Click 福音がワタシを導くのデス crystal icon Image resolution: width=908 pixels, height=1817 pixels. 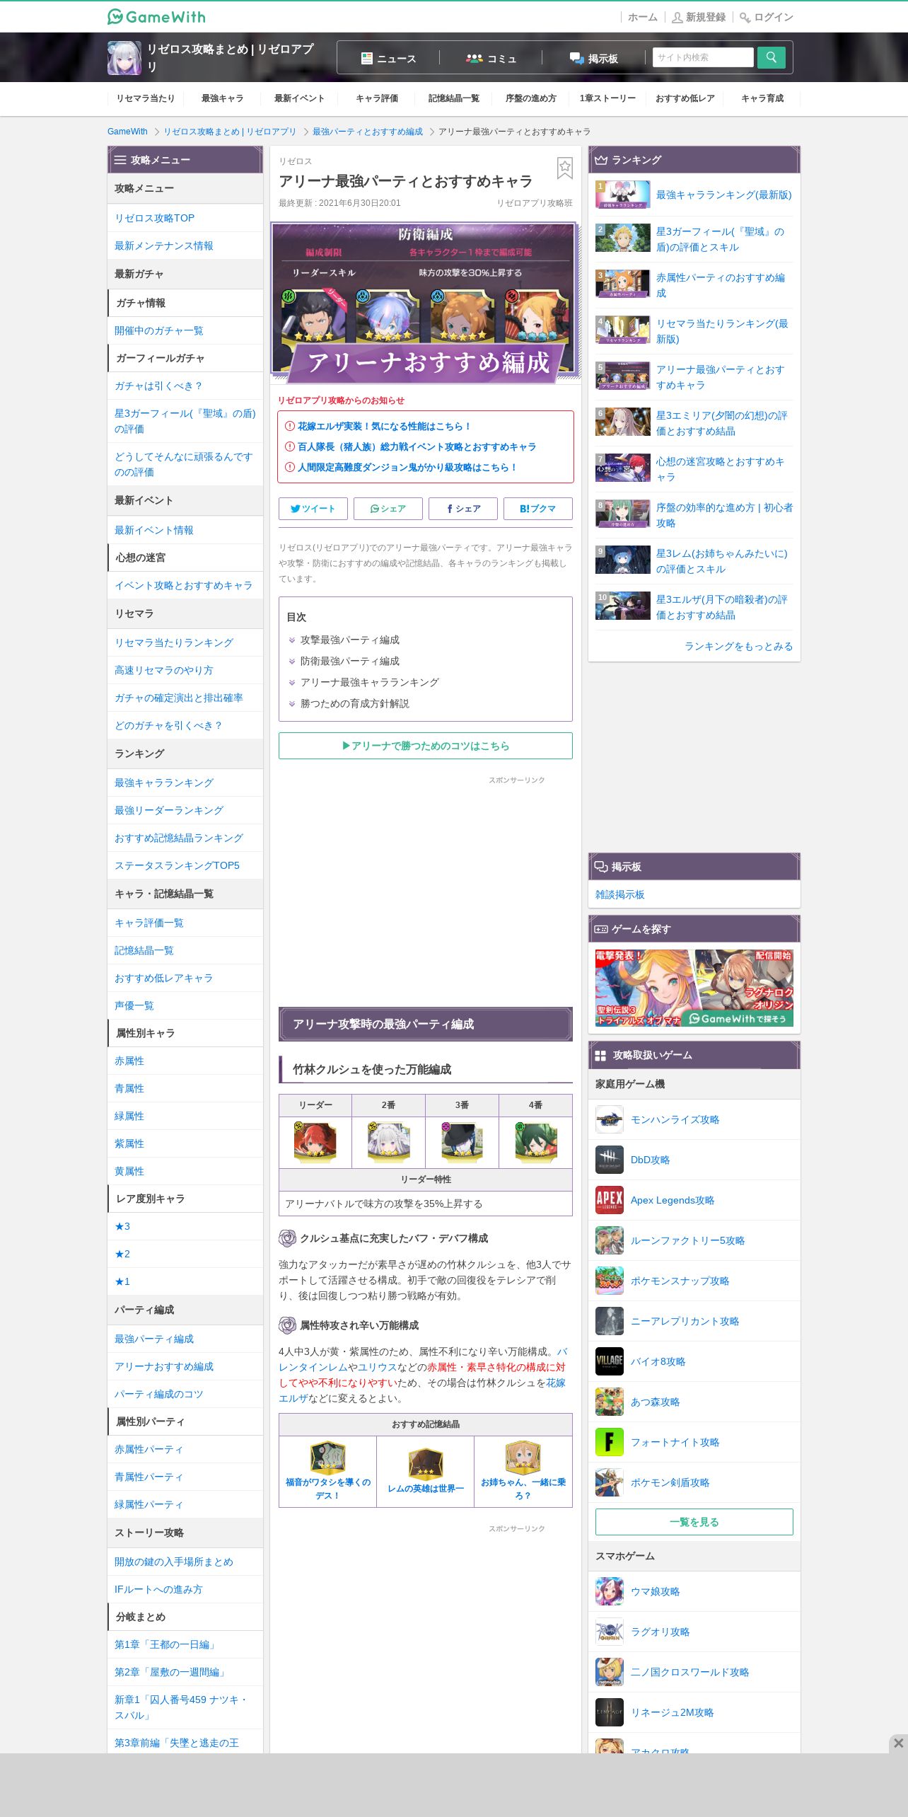(x=327, y=1458)
